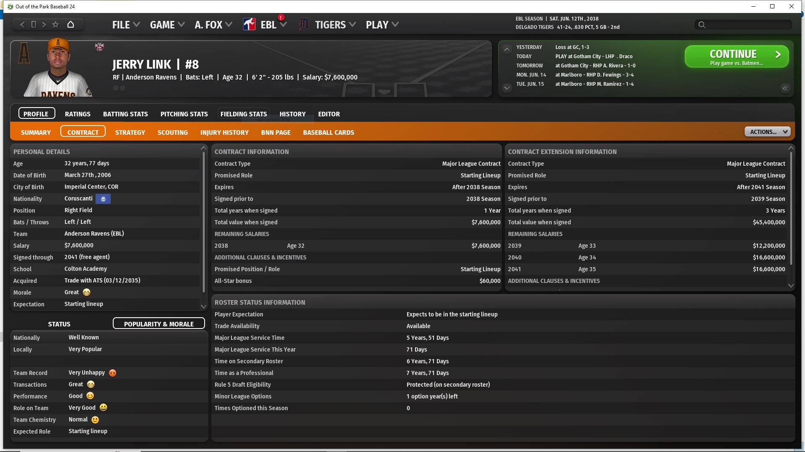Click the Coruscanti nationality flag icon
Viewport: 805px width, 452px height.
pyautogui.click(x=103, y=199)
